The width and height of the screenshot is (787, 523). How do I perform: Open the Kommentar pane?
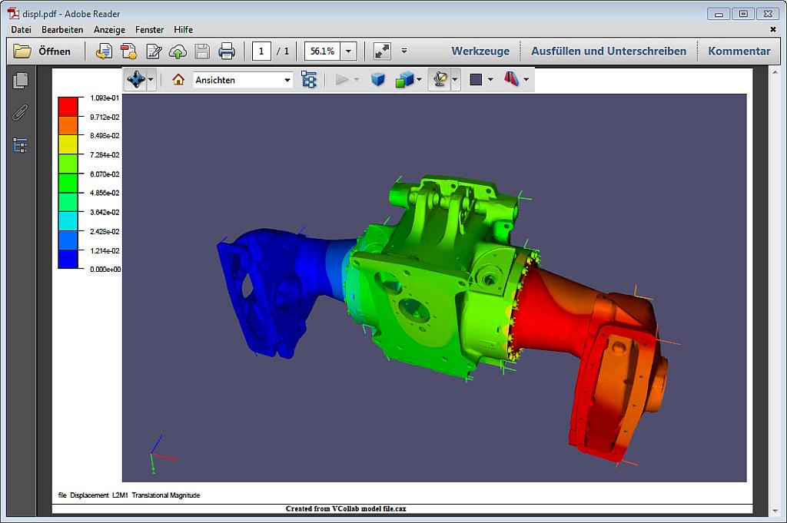point(739,51)
